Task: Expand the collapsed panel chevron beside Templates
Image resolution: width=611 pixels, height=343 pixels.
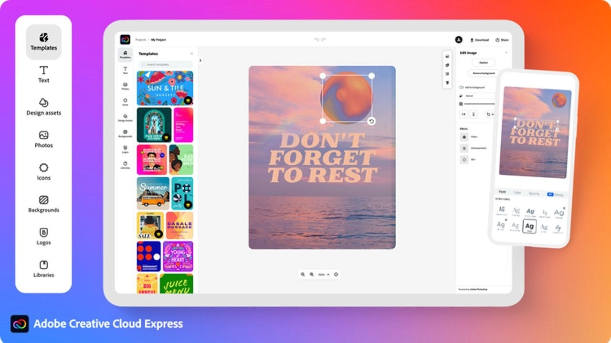Action: (200, 61)
